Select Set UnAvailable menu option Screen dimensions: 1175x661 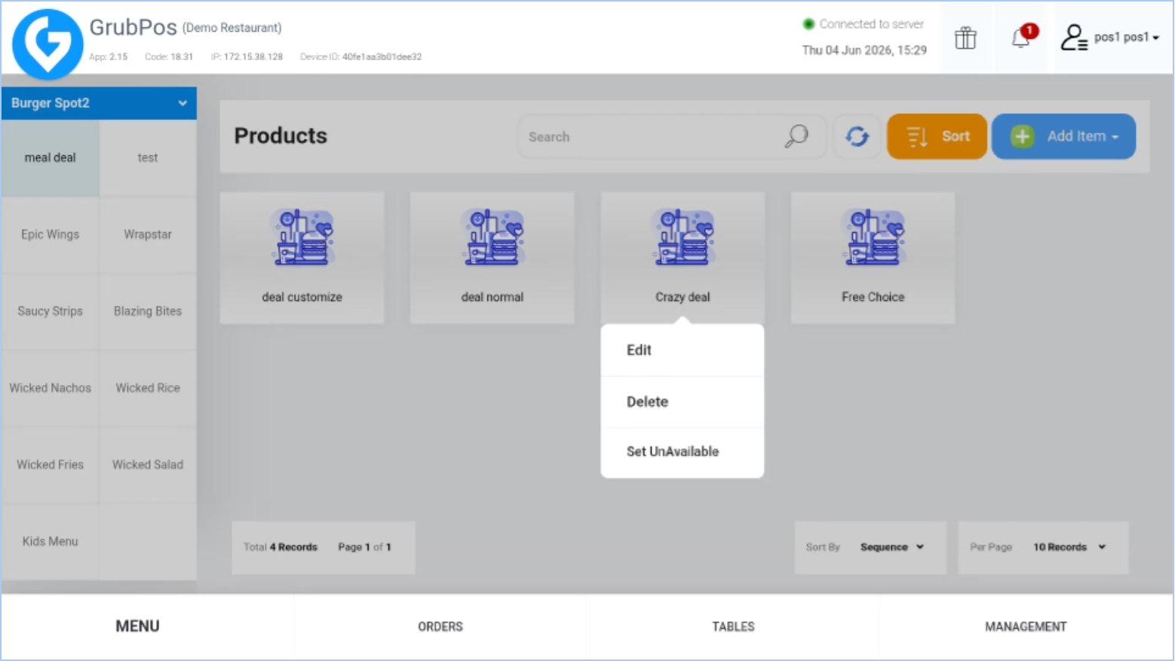(683, 452)
